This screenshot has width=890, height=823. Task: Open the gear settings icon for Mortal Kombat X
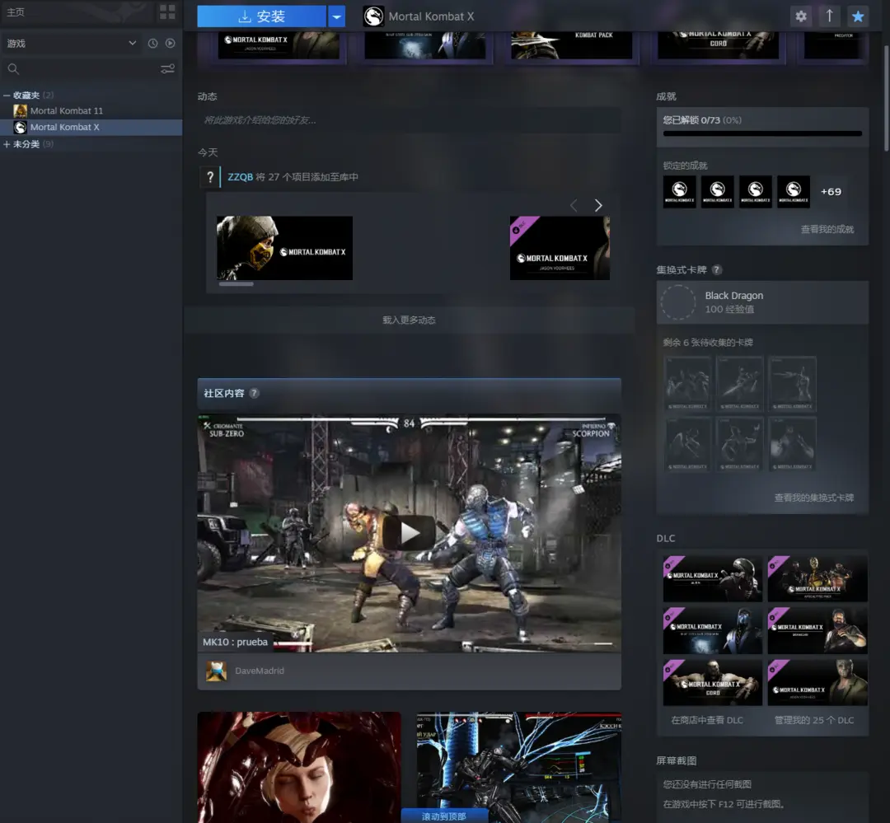tap(801, 16)
